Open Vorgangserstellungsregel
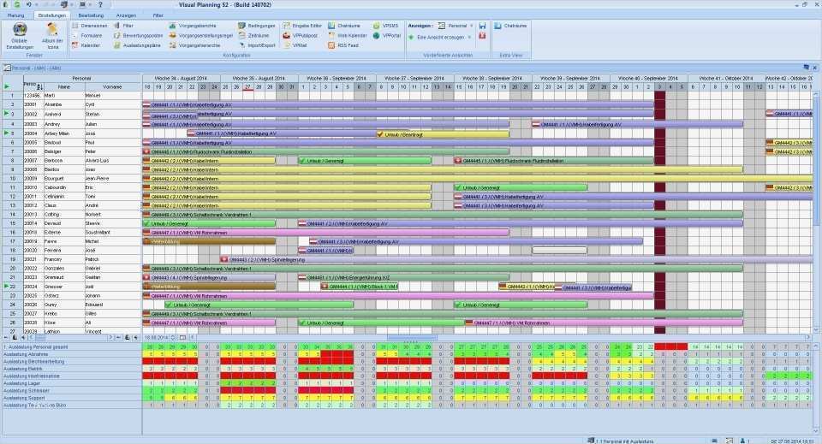Image resolution: width=822 pixels, height=444 pixels. pos(200,36)
